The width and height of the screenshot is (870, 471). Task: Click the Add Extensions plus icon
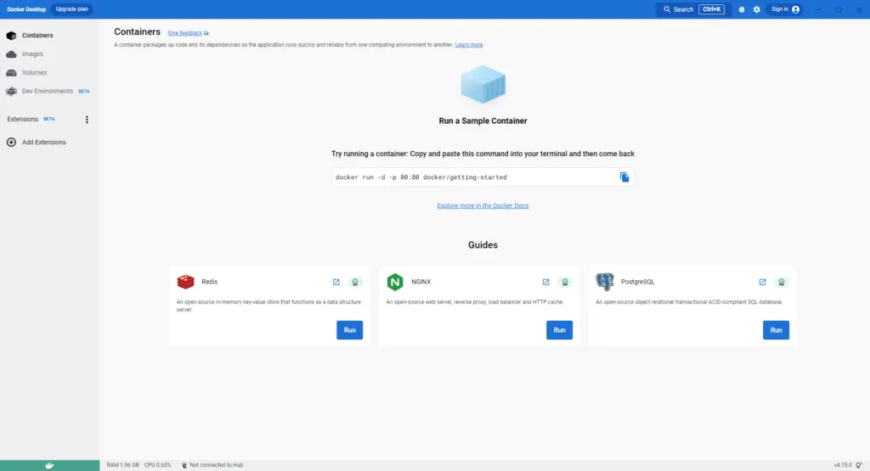pos(11,143)
